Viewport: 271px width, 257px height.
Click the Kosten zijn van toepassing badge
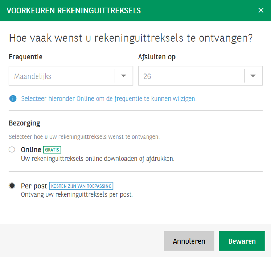(x=81, y=186)
